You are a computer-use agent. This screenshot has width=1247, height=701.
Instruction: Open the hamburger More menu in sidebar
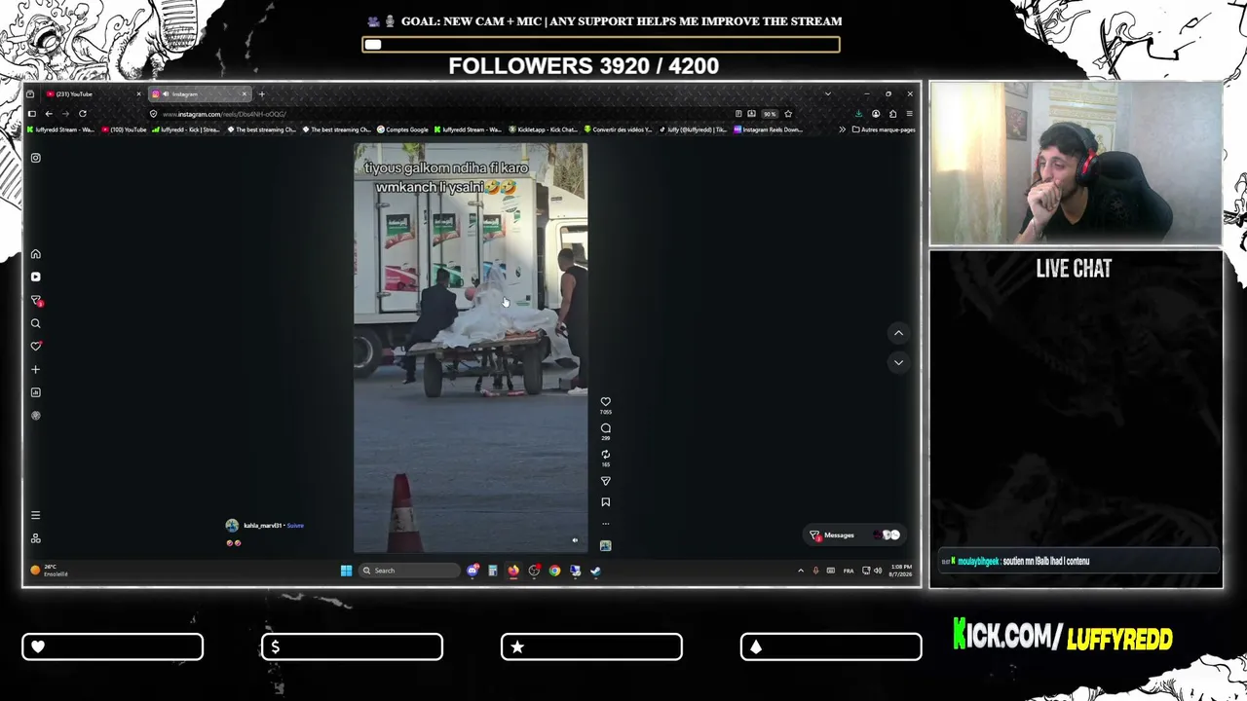36,515
